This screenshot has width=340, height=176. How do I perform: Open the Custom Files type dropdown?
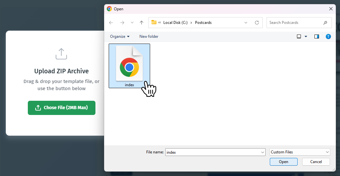[300, 152]
